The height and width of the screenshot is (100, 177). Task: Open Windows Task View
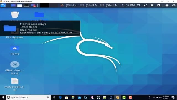point(54,97)
